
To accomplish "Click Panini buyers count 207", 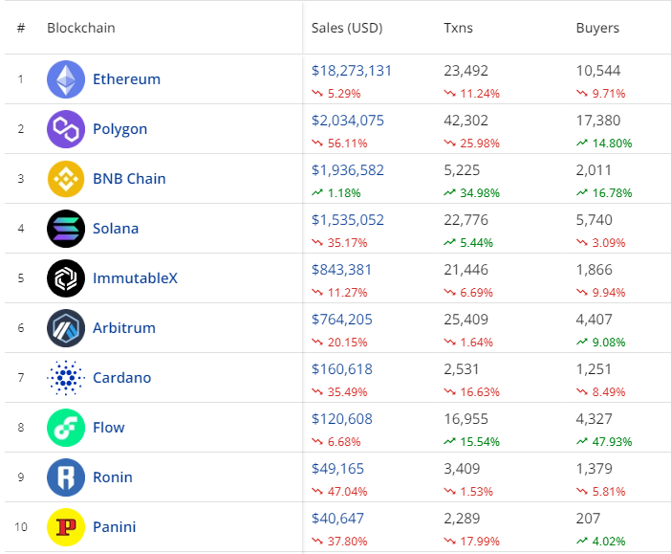I will tap(588, 518).
